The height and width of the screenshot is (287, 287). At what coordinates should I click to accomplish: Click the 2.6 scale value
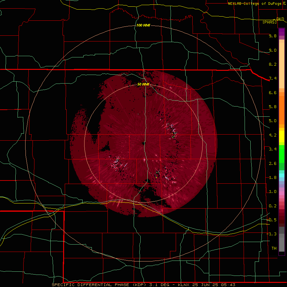click(273, 164)
